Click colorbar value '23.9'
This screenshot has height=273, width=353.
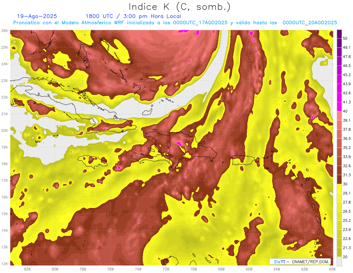pyautogui.click(x=347, y=229)
